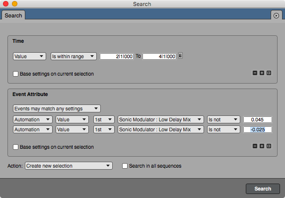
Task: Open the Automation dropdown in the 0.045 row
Action: click(x=33, y=120)
